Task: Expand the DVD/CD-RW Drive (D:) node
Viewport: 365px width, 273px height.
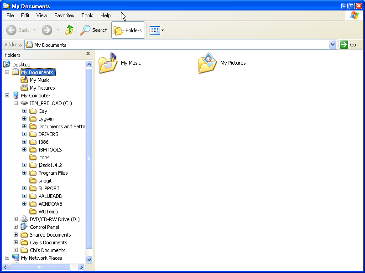Action: coord(16,219)
